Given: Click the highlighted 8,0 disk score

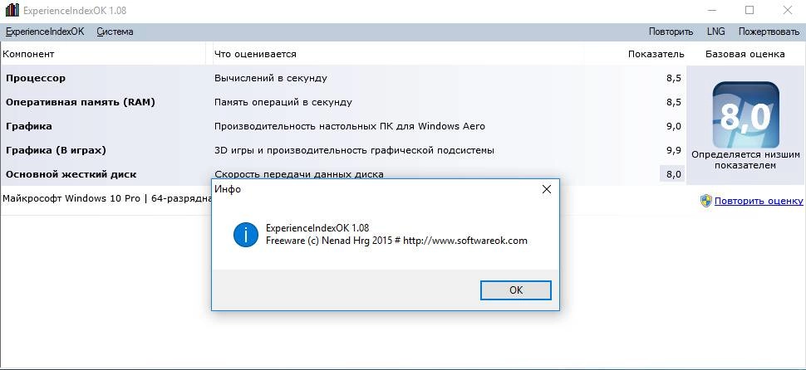Looking at the screenshot, I should [672, 174].
